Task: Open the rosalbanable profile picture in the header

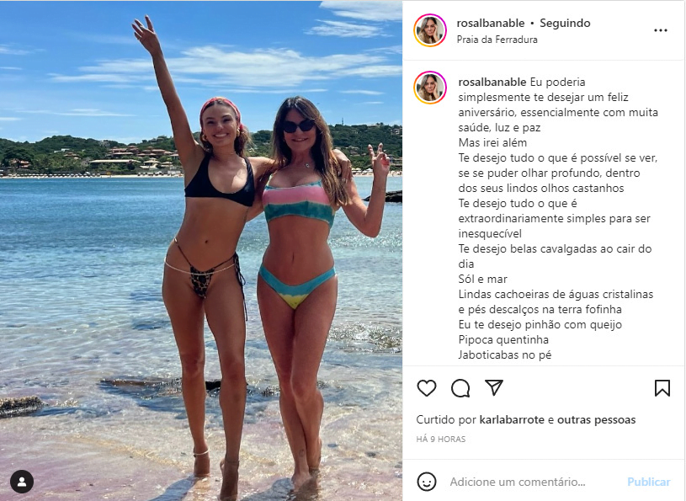Action: [x=430, y=30]
